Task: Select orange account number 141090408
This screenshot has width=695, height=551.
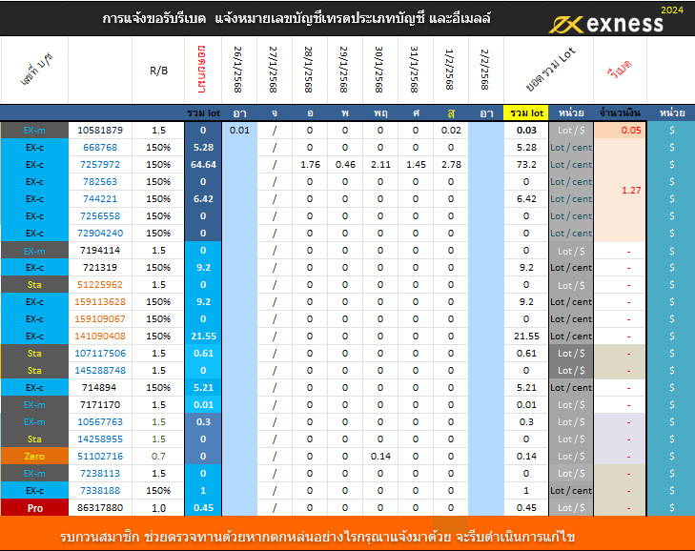Action: click(x=100, y=336)
